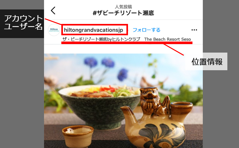This screenshot has width=239, height=148.
Task: Open the hiltongrandvacationsjp username
Action: coord(93,30)
